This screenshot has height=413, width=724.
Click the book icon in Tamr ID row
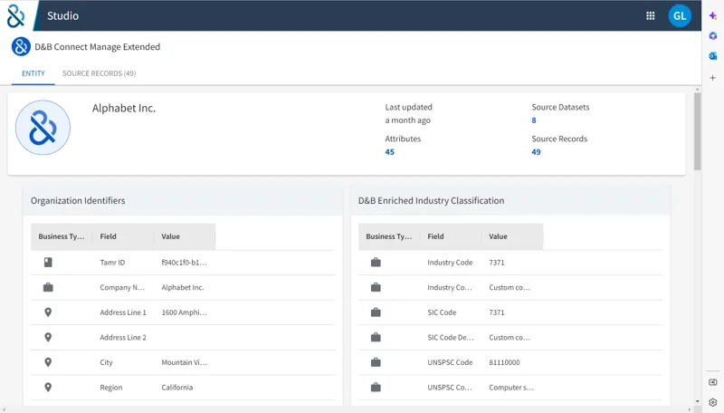(48, 263)
